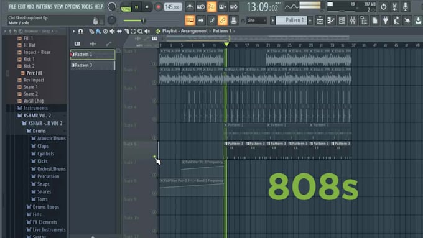Open playlist options arrow menu
The image size is (423, 238).
[x=73, y=31]
